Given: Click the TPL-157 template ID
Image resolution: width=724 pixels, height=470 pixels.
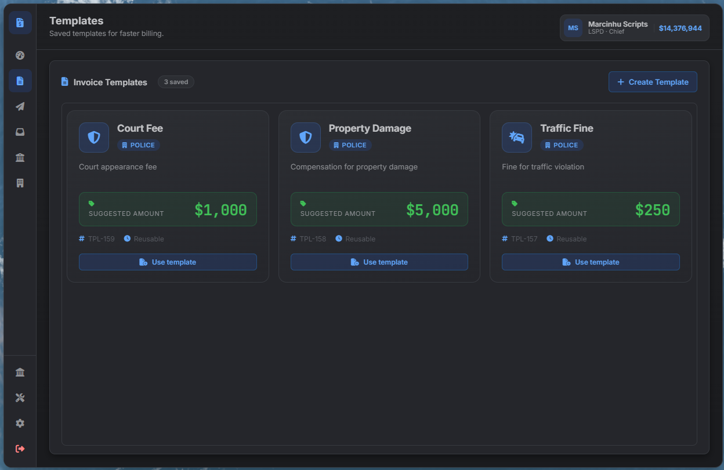Looking at the screenshot, I should [524, 238].
